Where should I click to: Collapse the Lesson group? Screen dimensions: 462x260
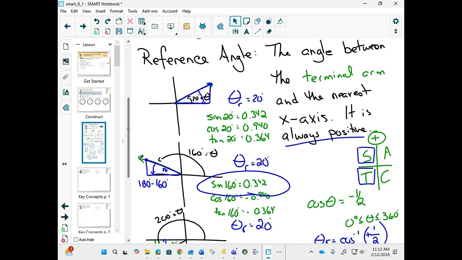(78, 45)
